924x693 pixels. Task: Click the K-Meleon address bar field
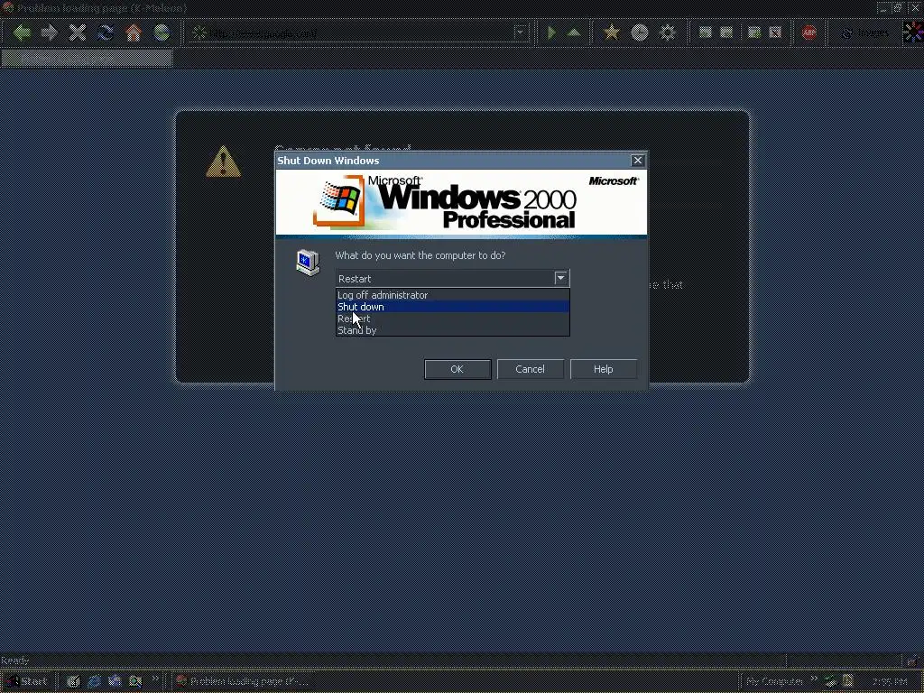(x=359, y=33)
